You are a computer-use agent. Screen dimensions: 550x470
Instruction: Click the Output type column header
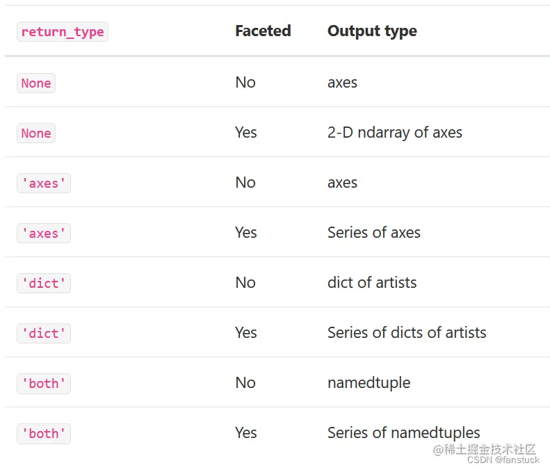(372, 31)
